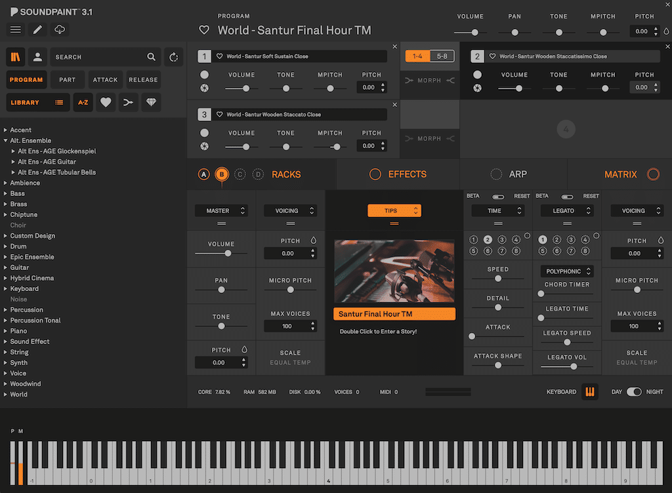Favorite the program with heart icon
672x493 pixels.
click(x=204, y=30)
